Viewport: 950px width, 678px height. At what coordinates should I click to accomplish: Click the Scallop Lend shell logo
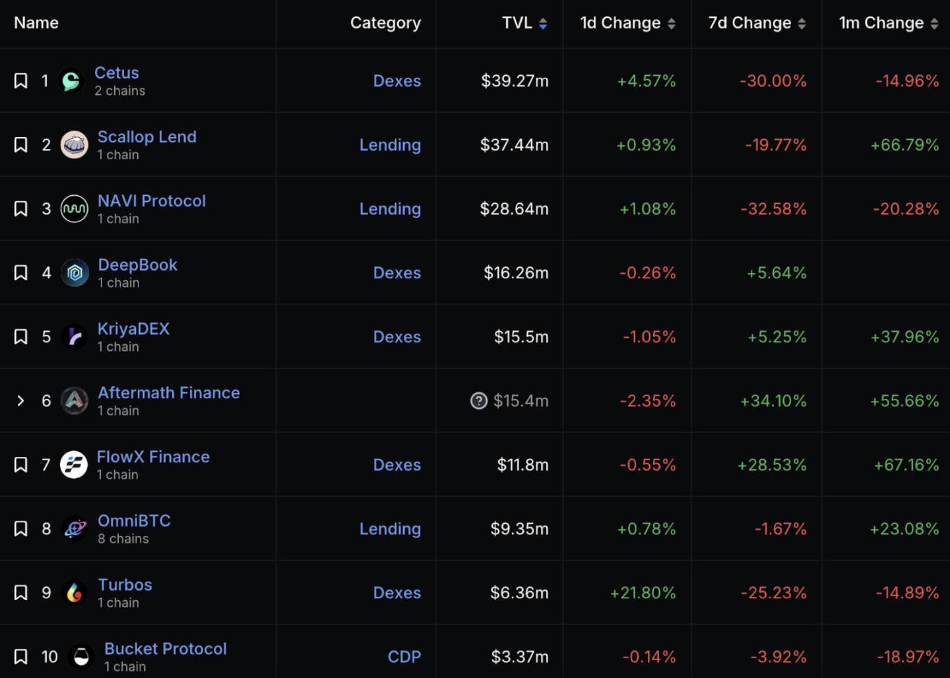click(74, 145)
